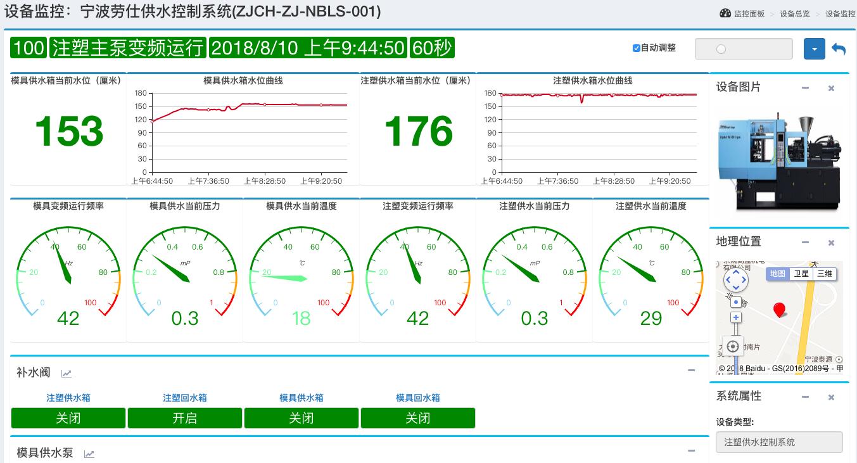The image size is (857, 463).
Task: Open chart icon next to 模具供水泵
Action: pyautogui.click(x=89, y=453)
